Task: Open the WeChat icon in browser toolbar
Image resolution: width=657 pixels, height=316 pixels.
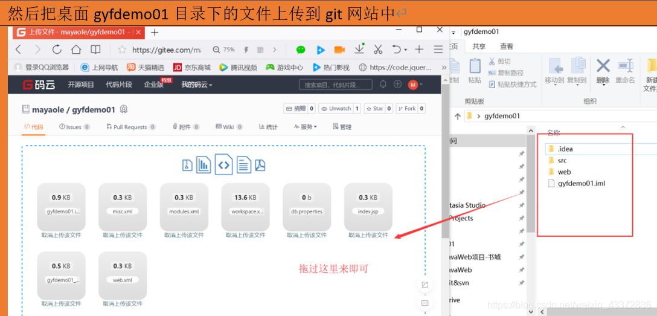Action: point(301,50)
